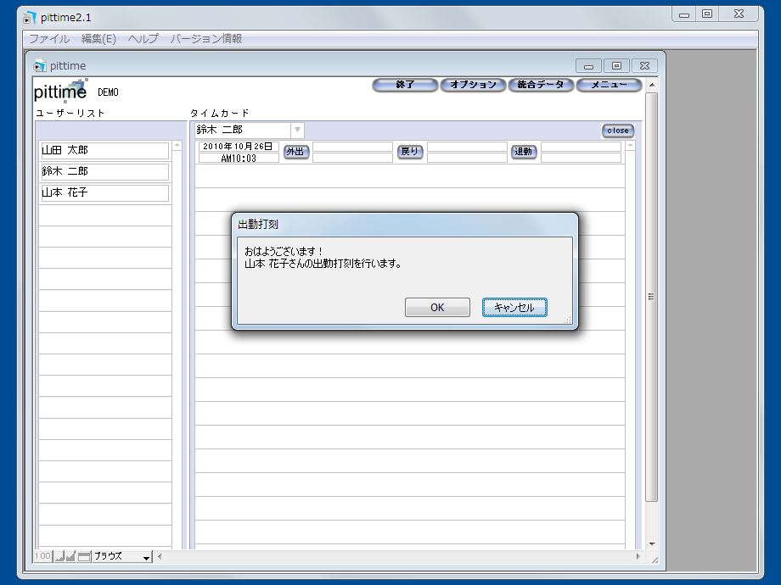
Task: Click the lower input field after 退勤
Action: [581, 159]
